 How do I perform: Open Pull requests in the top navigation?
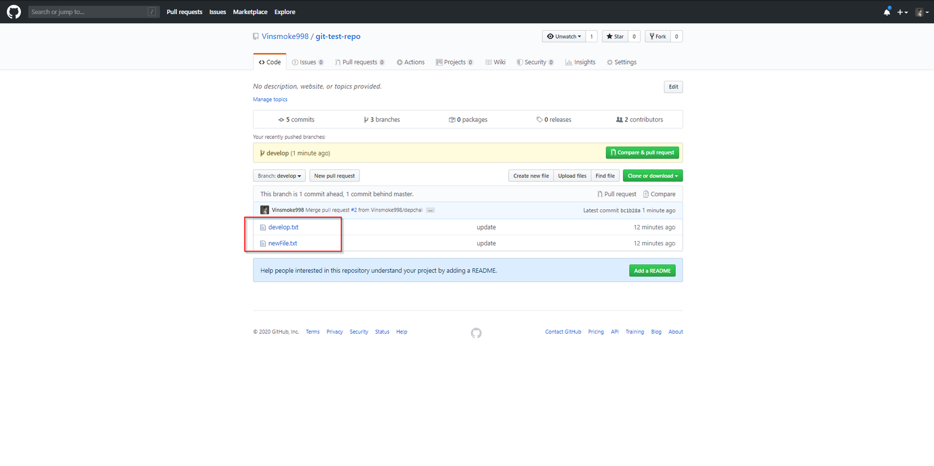(185, 12)
